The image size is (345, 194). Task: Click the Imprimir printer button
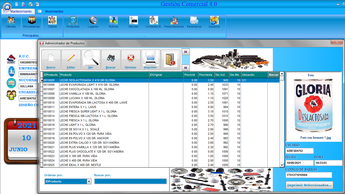tap(150, 60)
